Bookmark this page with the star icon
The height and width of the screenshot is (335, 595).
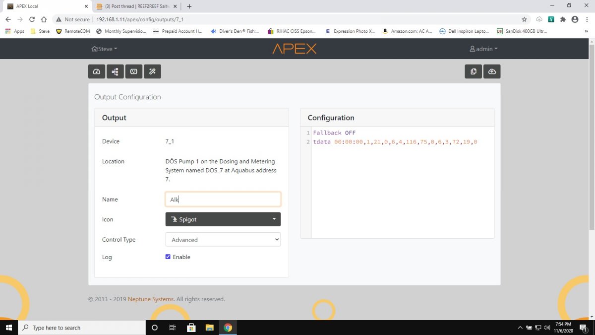click(524, 19)
